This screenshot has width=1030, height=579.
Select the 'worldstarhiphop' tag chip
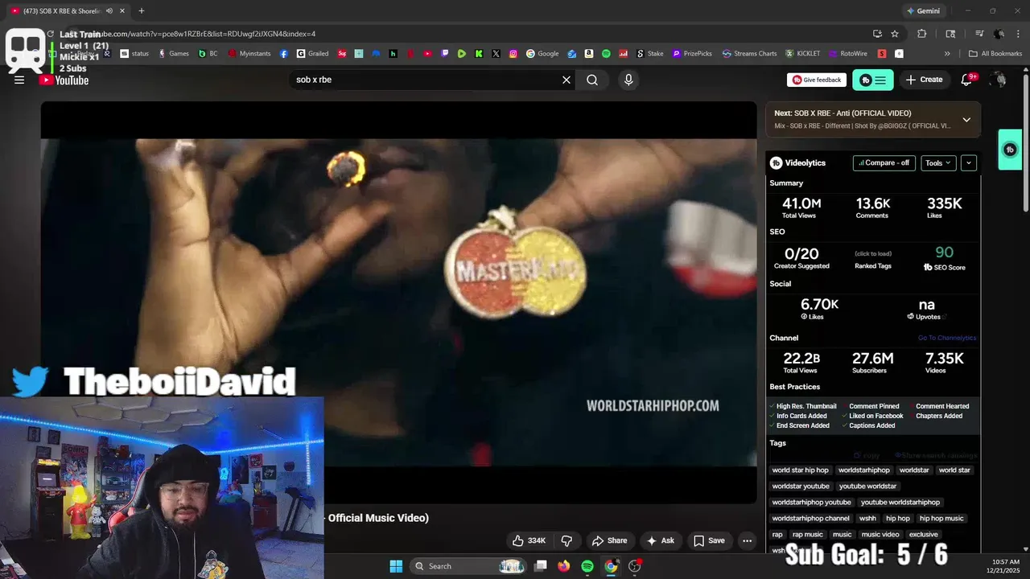pos(863,470)
